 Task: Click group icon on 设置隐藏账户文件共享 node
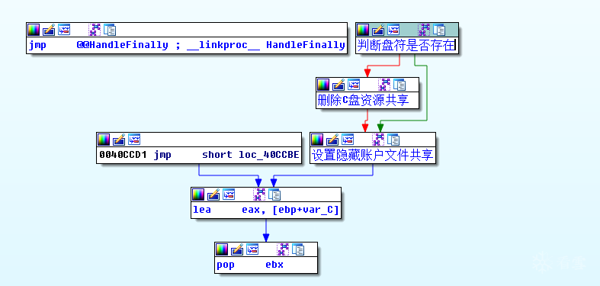coord(378,140)
